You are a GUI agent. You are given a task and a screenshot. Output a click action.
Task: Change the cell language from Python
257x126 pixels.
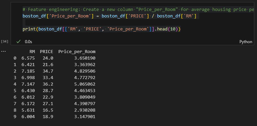246,42
